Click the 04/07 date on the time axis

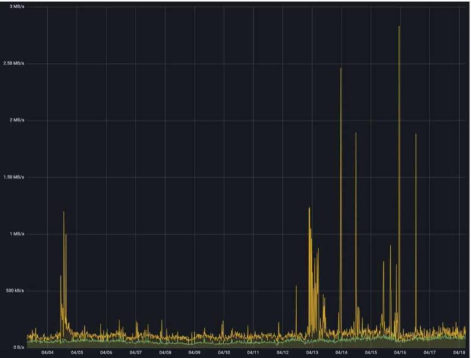click(x=136, y=352)
